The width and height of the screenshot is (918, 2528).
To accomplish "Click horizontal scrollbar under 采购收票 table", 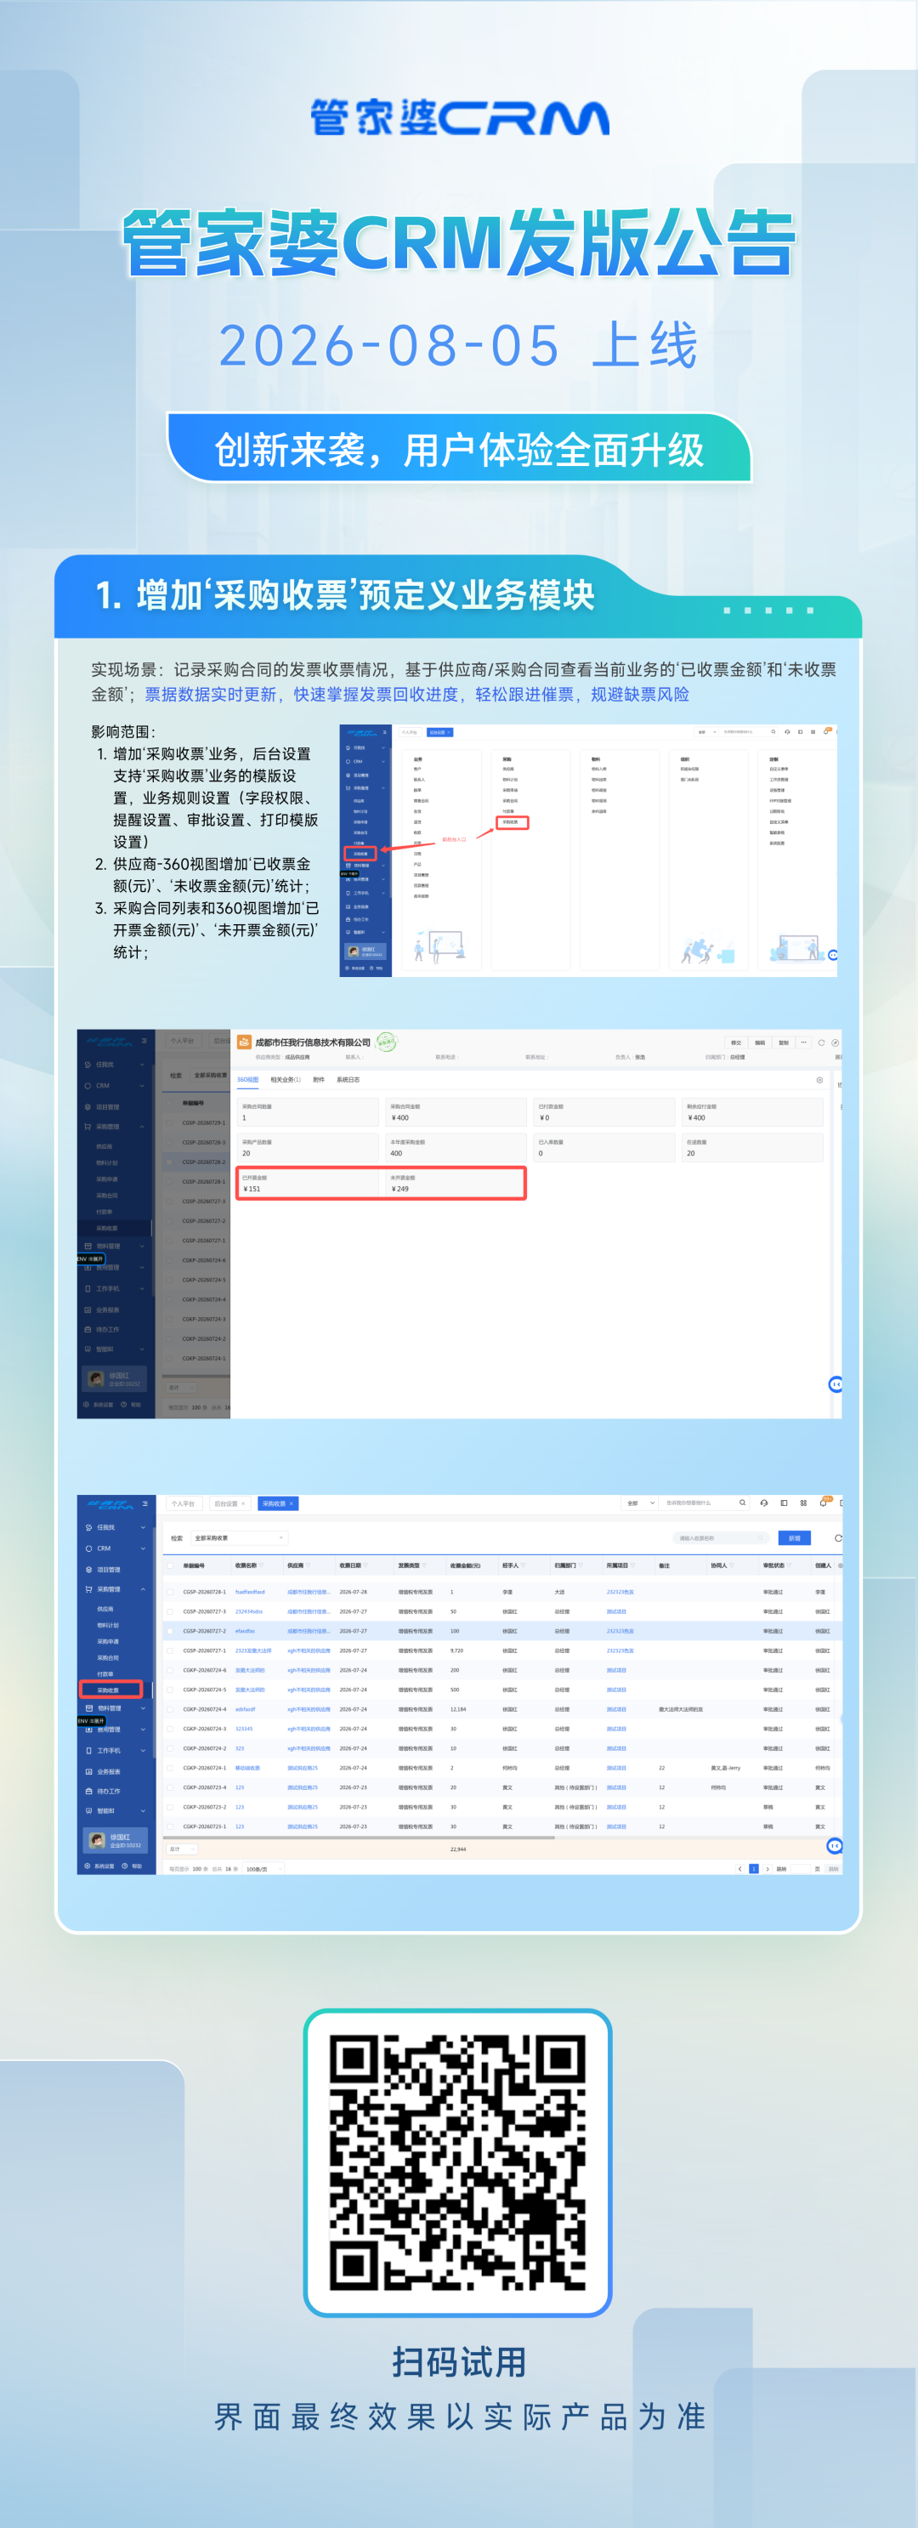I will point(359,1838).
